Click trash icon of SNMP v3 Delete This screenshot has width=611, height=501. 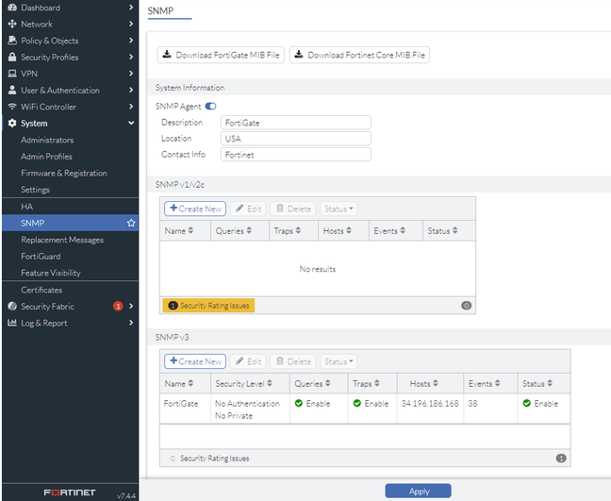279,361
